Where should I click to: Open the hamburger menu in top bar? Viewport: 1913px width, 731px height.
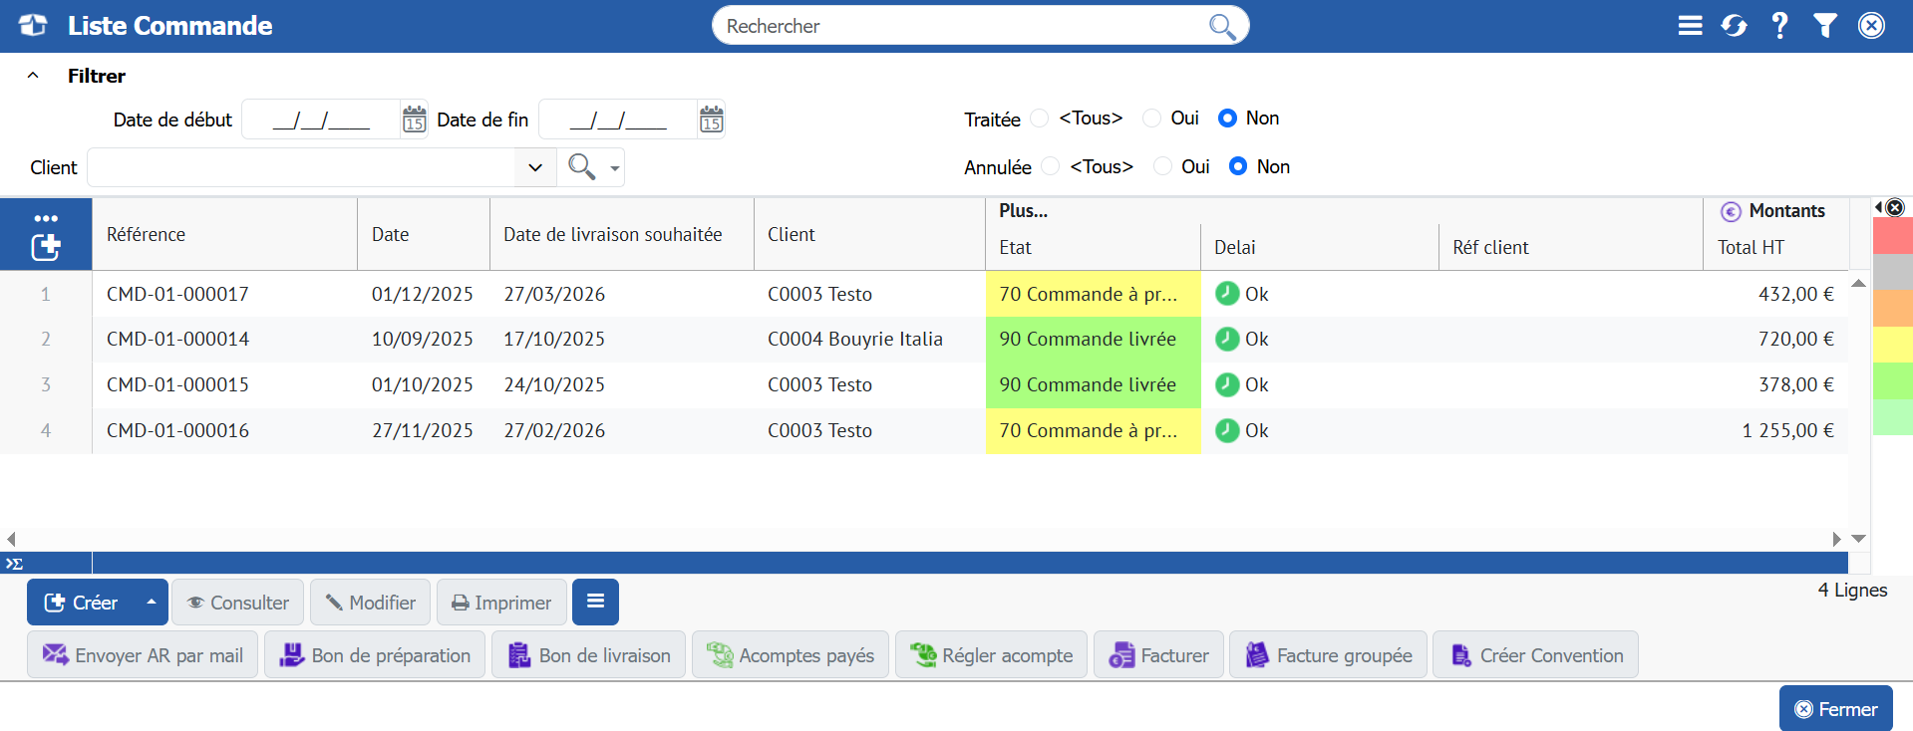click(x=1690, y=26)
